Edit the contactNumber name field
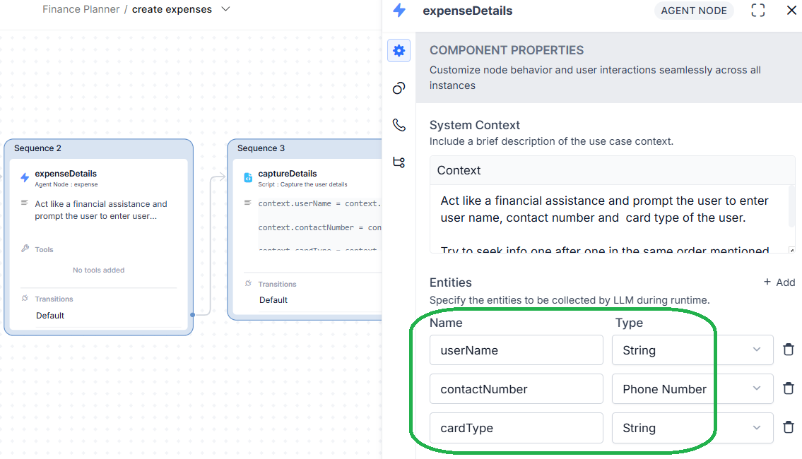 pyautogui.click(x=516, y=389)
